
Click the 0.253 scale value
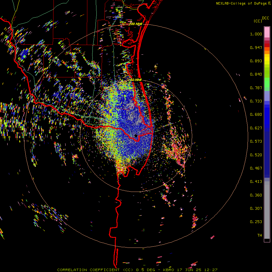coord(256,222)
